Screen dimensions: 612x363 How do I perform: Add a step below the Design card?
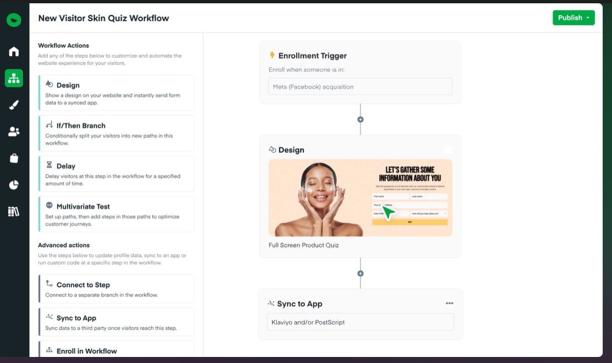pyautogui.click(x=360, y=274)
